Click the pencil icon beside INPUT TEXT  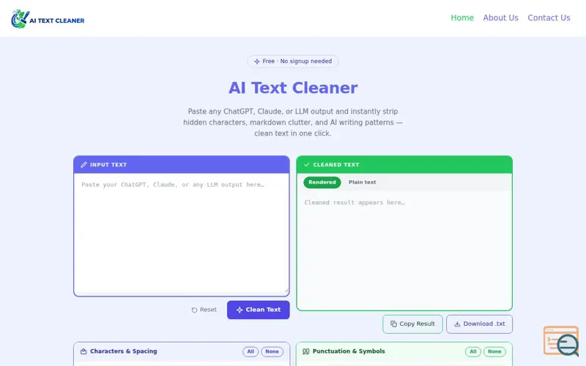[x=84, y=165]
